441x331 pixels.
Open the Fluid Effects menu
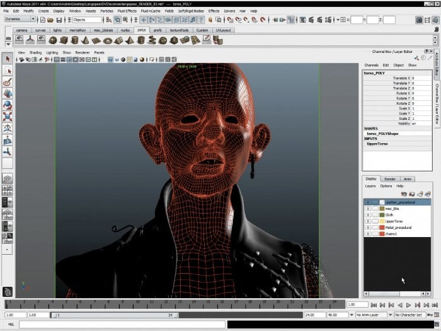[x=126, y=11]
